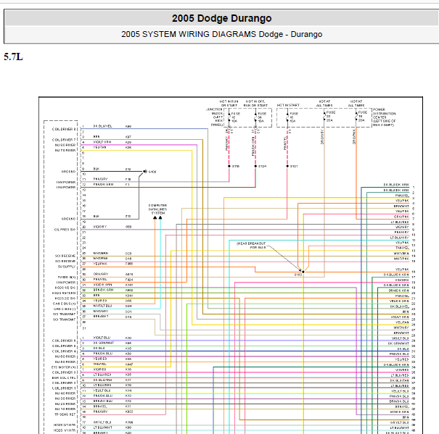Select the "5.7L" engine heading
Screen dimensions: 439x434
coord(13,57)
